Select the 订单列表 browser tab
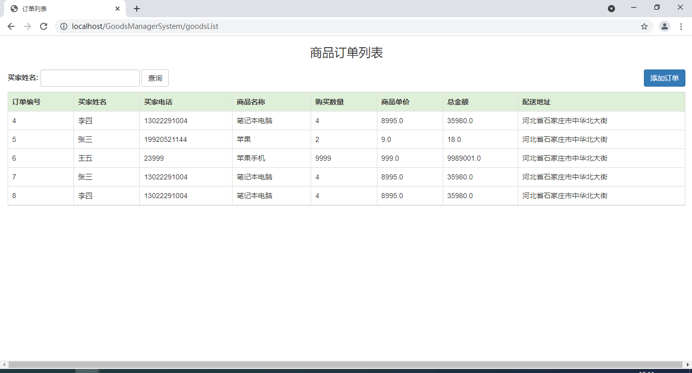This screenshot has width=692, height=373. [x=64, y=9]
